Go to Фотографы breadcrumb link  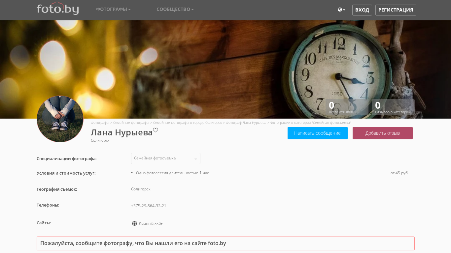click(x=100, y=123)
